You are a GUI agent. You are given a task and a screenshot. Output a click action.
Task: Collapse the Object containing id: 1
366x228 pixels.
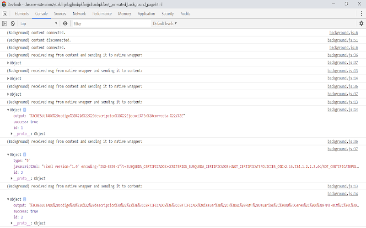[8, 110]
